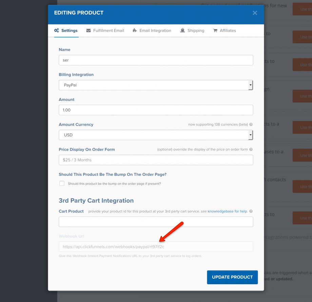Focus the Amount field showing 1.00
The image size is (312, 302).
click(x=156, y=110)
